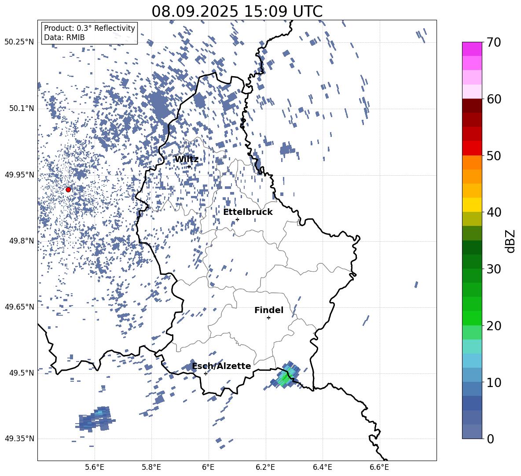Click the 49.8°N latitude label
Image resolution: width=521 pixels, height=476 pixels.
[22, 241]
